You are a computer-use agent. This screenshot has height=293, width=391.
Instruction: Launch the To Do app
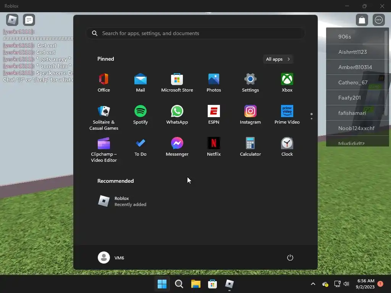[141, 147]
